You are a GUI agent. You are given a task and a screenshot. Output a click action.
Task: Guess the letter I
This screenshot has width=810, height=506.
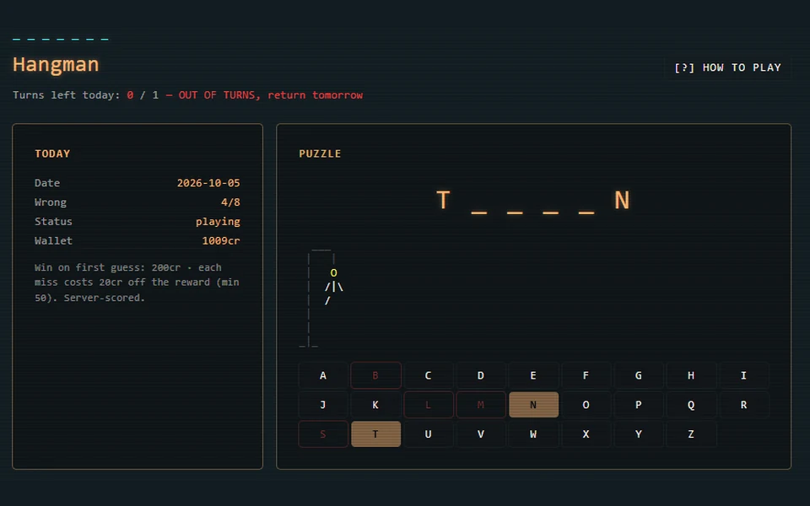pos(744,375)
